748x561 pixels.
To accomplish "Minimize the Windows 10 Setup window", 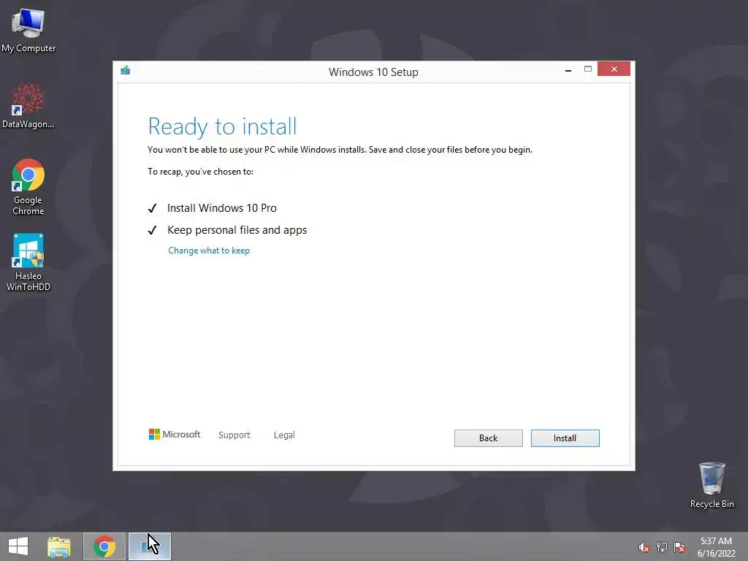I will (568, 69).
